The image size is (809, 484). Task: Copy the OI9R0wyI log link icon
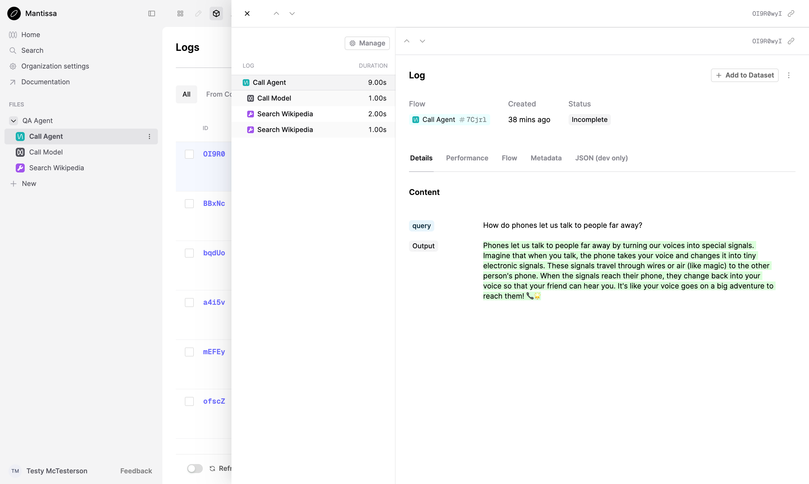791,41
